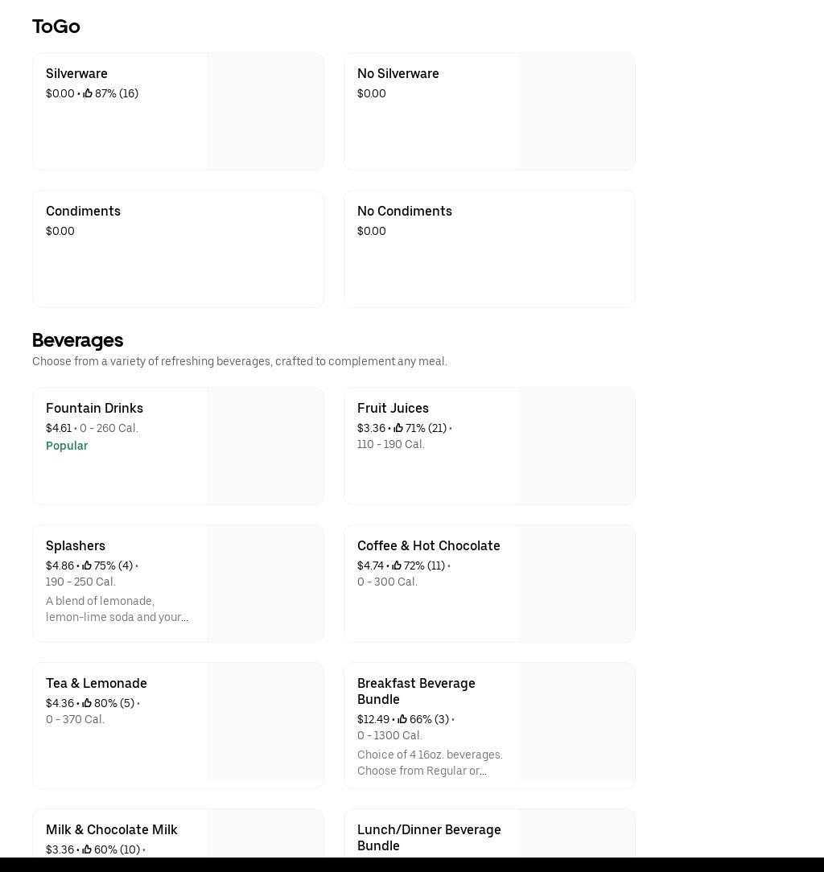The height and width of the screenshot is (872, 824).
Task: Click the Splashers description text
Action: pos(117,609)
